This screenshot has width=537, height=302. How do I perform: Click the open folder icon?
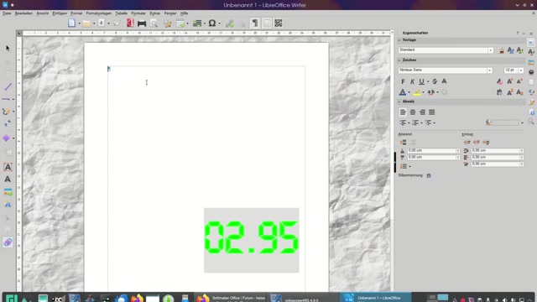click(x=86, y=23)
